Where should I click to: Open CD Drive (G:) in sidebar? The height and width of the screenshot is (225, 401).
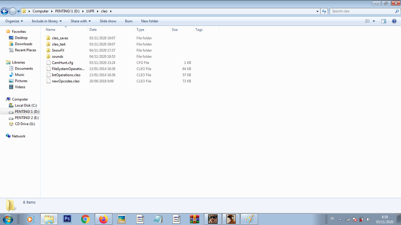click(x=25, y=124)
